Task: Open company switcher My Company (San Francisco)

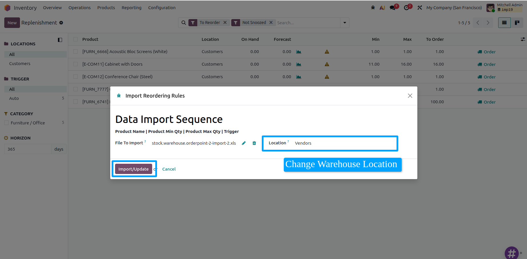Action: tap(454, 8)
